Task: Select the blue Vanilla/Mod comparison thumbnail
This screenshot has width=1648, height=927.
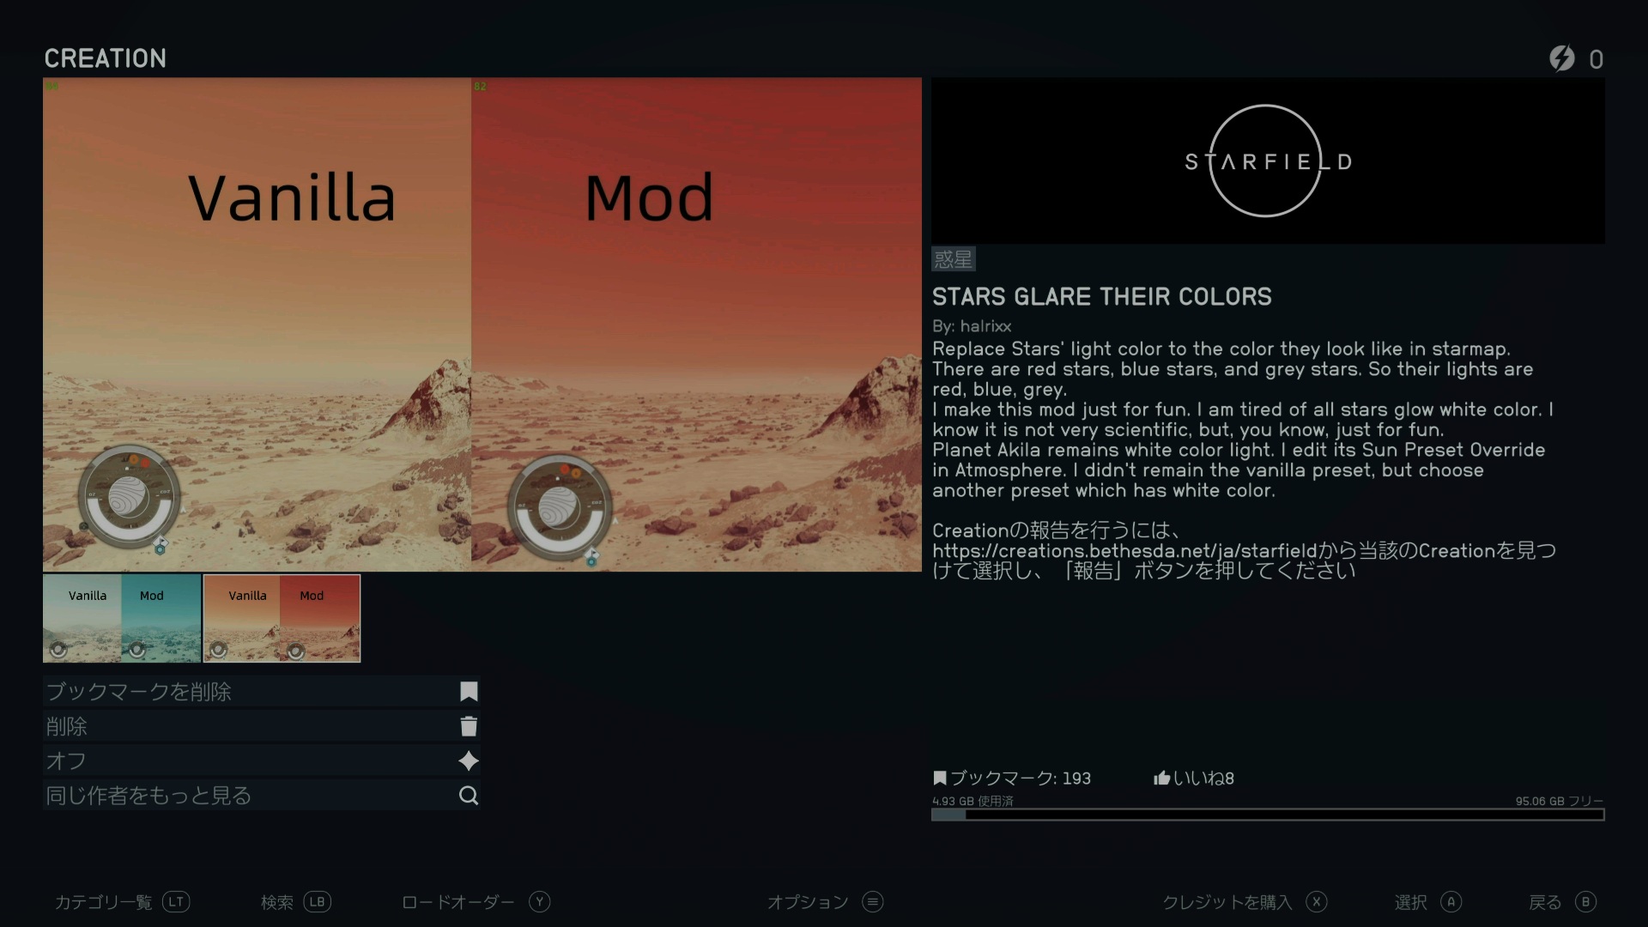Action: click(x=122, y=619)
